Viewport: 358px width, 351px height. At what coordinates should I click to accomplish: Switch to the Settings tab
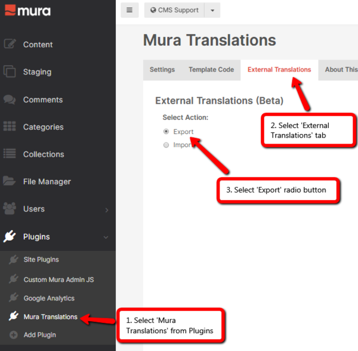pos(162,70)
